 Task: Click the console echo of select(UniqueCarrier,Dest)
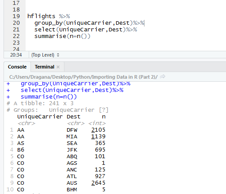click(72, 90)
